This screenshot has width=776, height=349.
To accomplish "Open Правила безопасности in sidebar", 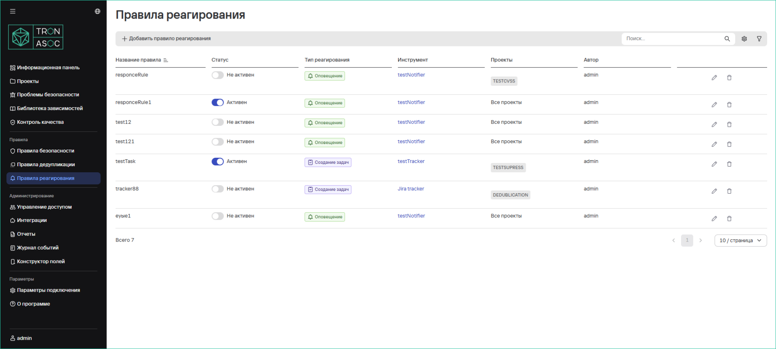I will point(45,151).
